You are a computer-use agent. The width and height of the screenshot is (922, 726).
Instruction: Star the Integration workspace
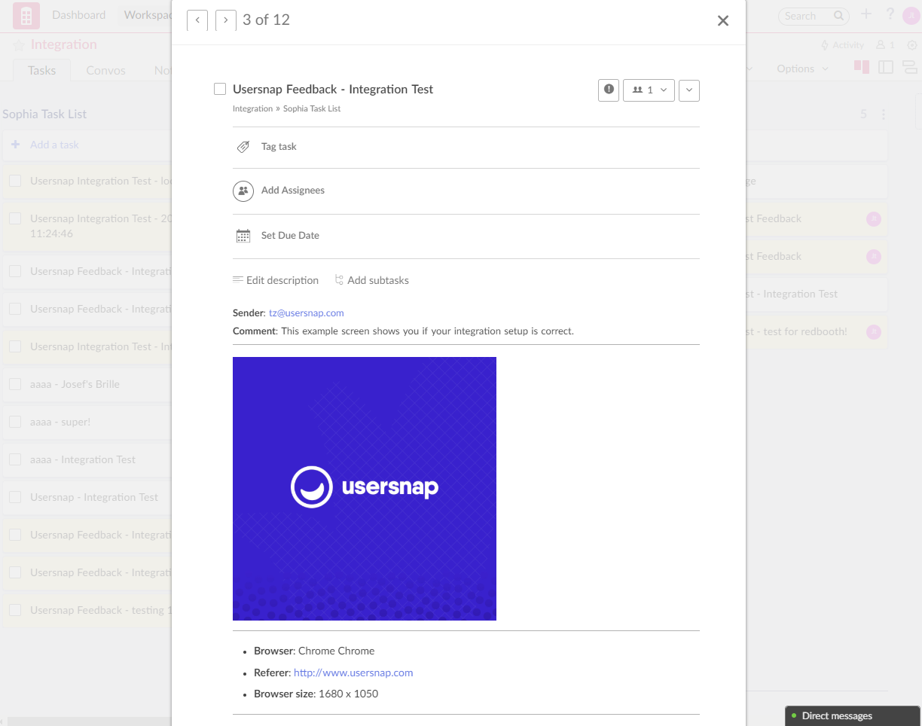(x=19, y=45)
